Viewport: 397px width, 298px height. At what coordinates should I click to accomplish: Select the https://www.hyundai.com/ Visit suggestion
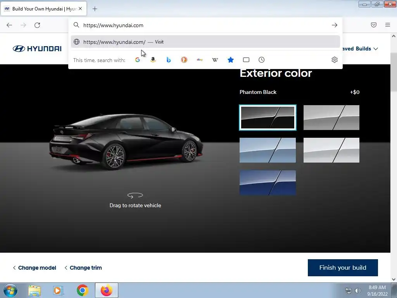[205, 42]
